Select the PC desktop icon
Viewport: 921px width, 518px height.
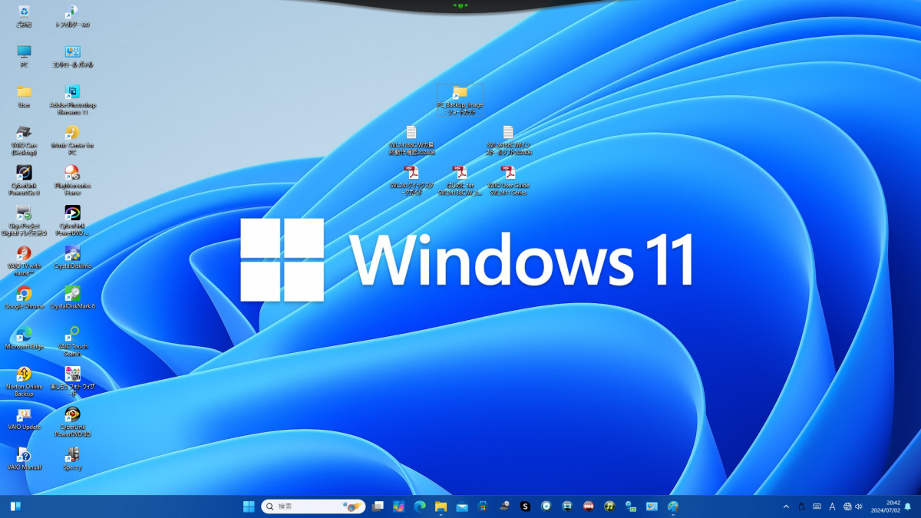(24, 56)
